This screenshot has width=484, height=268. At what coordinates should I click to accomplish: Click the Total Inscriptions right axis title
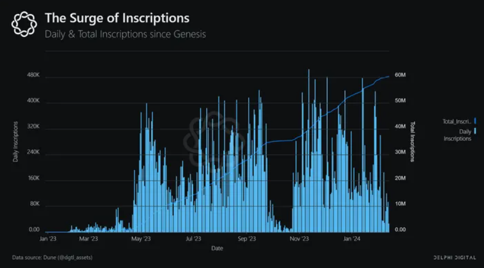(x=412, y=142)
